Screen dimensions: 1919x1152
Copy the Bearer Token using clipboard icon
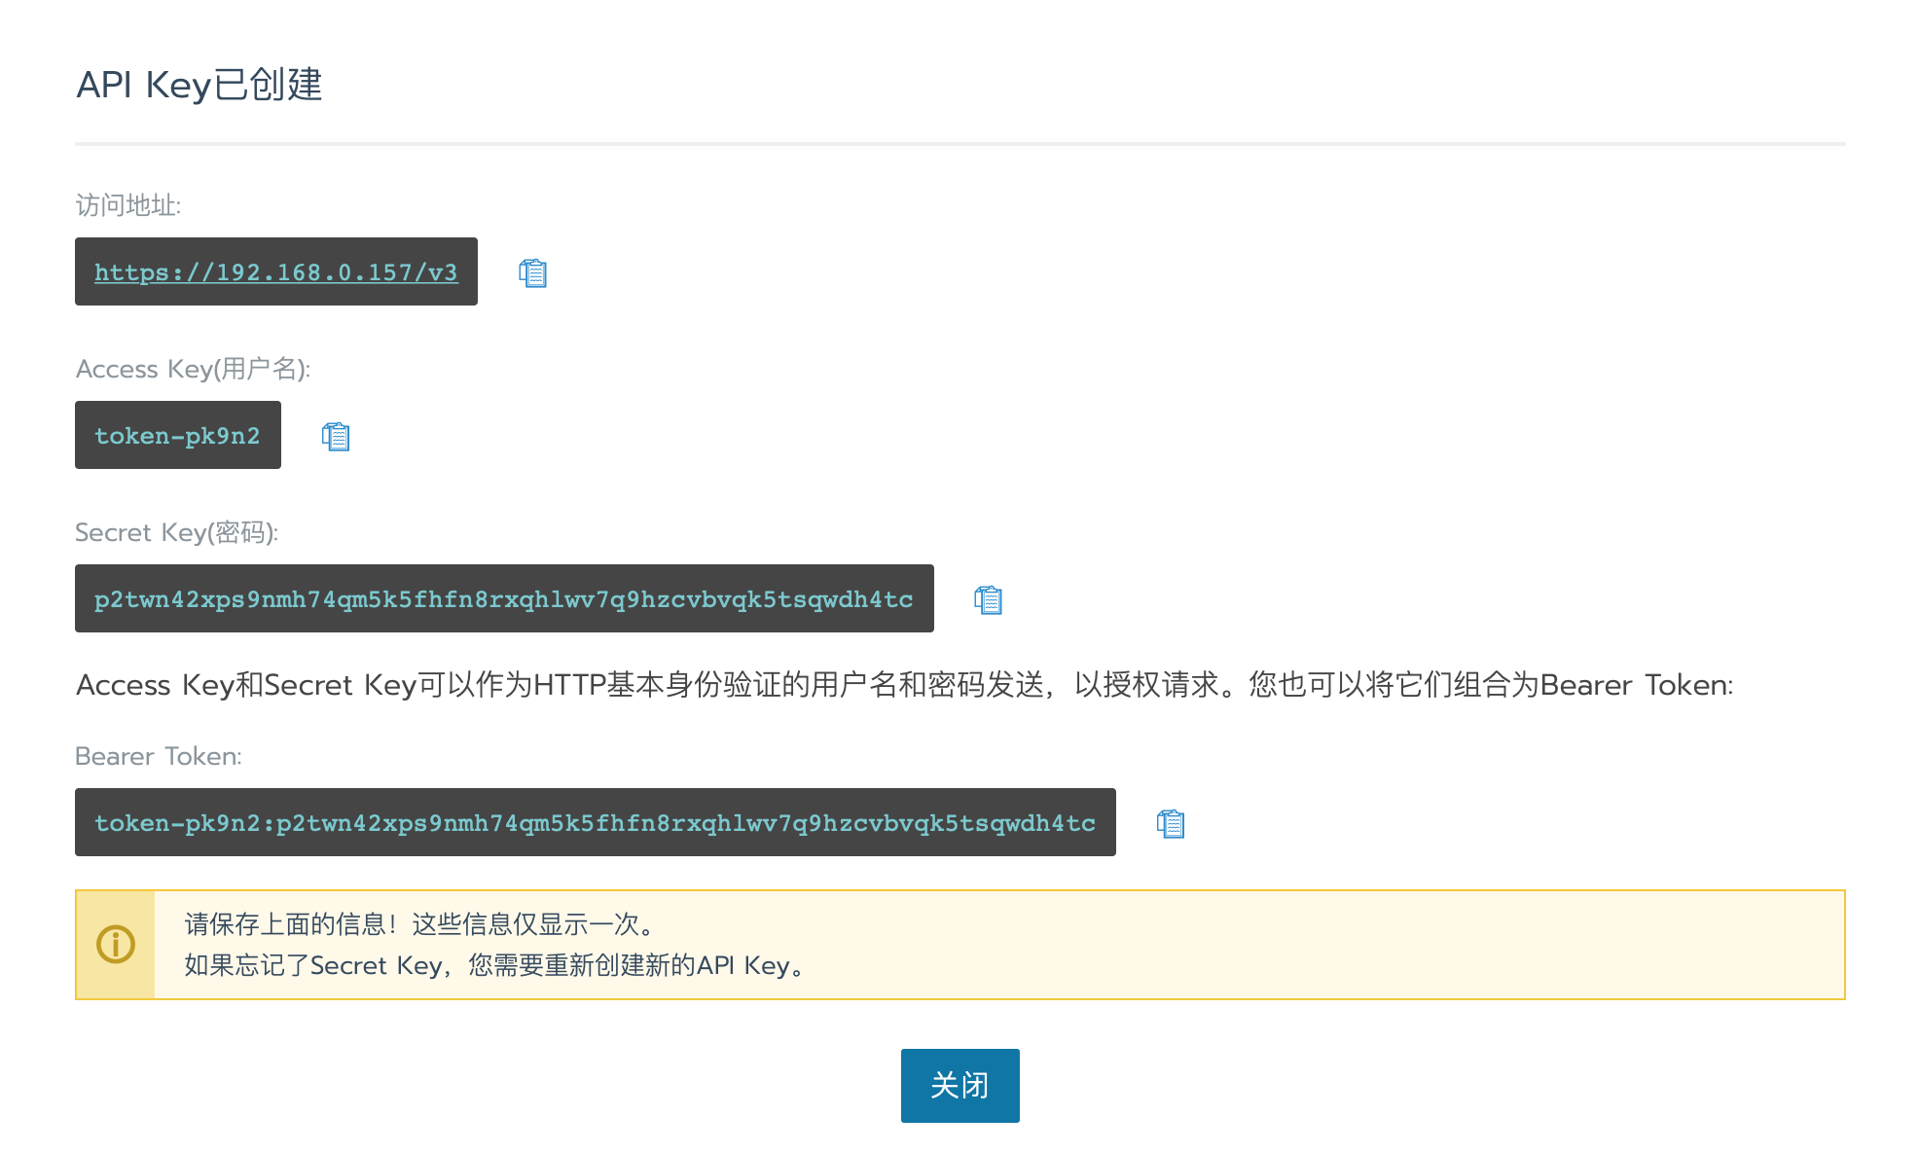(1171, 823)
